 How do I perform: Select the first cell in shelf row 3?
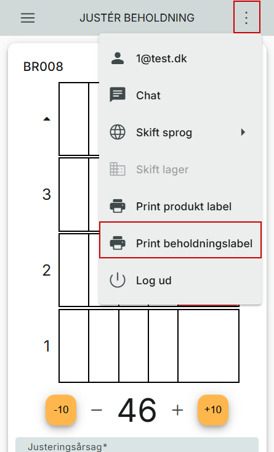click(74, 195)
